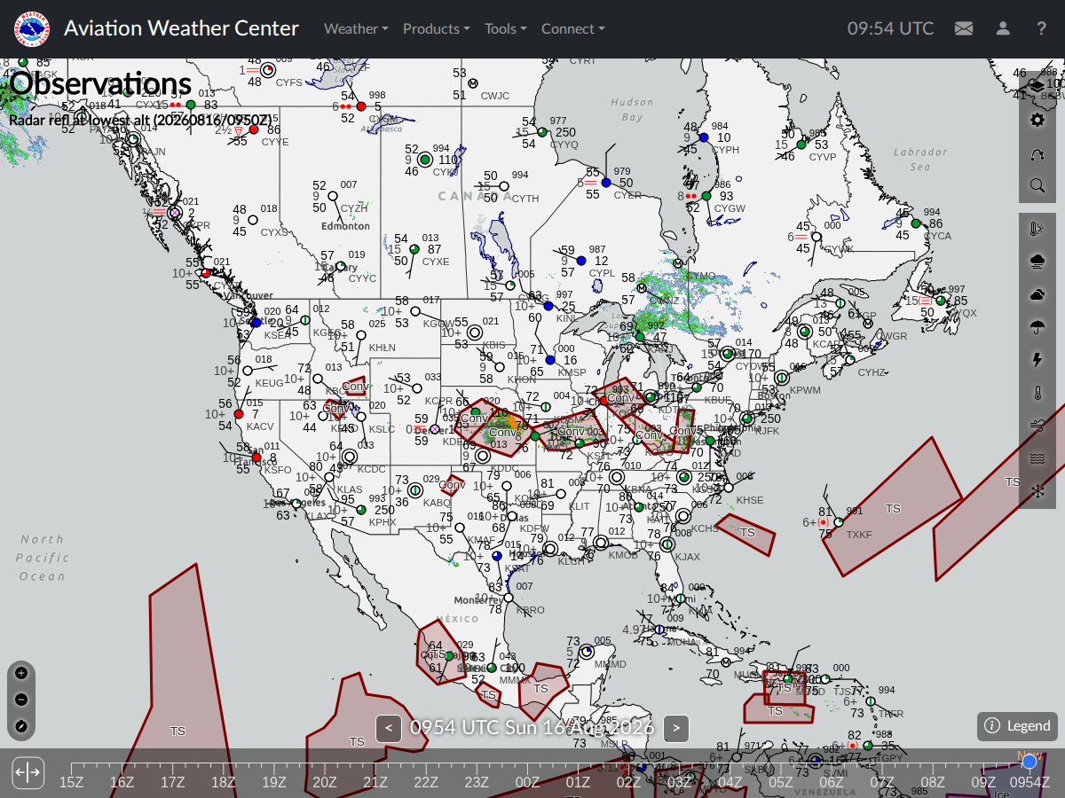Toggle the umbrella precipitation layer icon
This screenshot has height=798, width=1065.
(x=1037, y=327)
